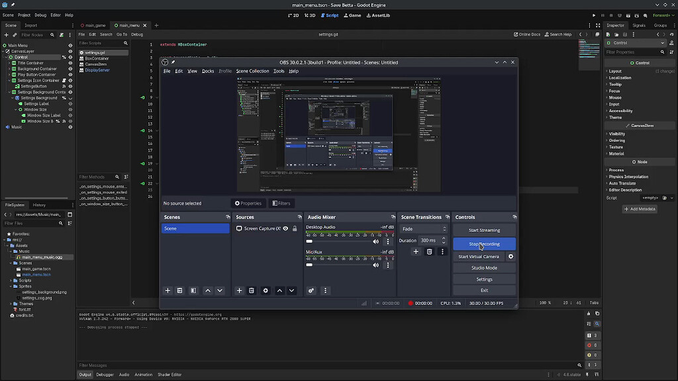Click Start Streaming in OBS

tap(484, 230)
